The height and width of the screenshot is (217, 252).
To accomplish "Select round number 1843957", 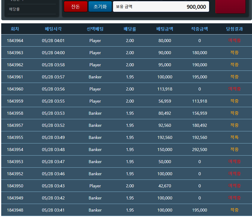I will (x=15, y=125).
